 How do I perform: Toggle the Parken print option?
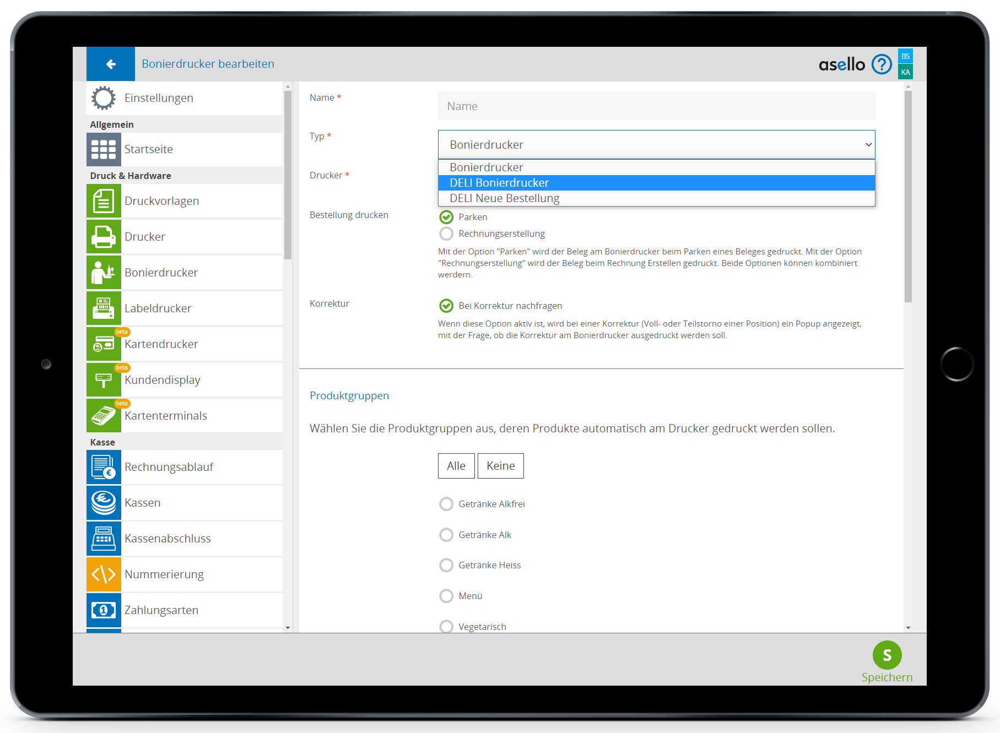point(446,217)
